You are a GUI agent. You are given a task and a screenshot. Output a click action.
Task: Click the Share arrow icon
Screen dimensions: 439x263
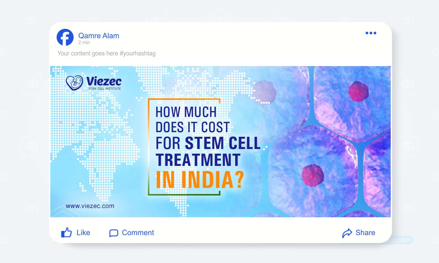pos(347,233)
